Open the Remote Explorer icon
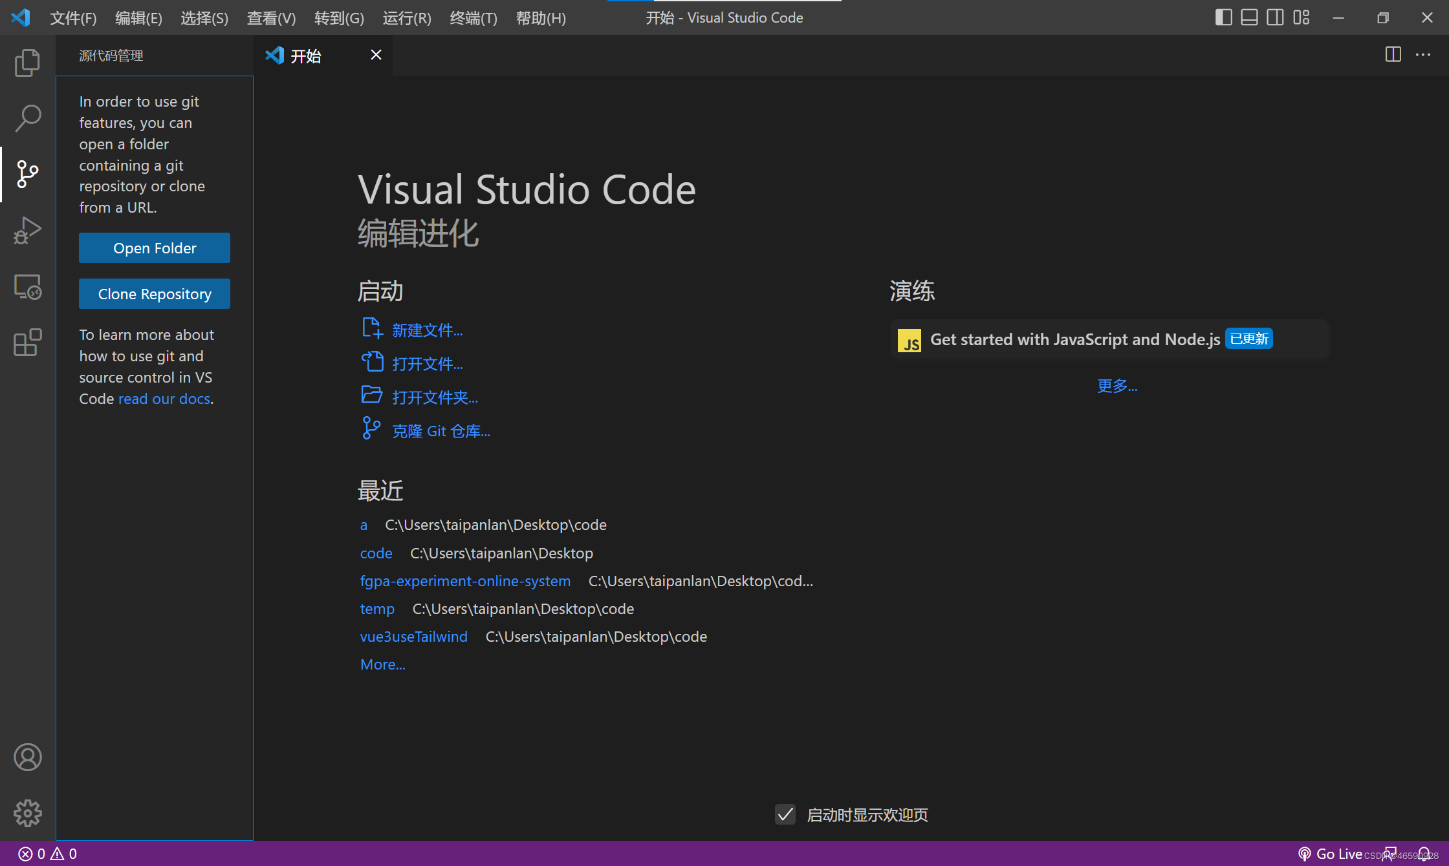This screenshot has width=1449, height=866. point(27,286)
